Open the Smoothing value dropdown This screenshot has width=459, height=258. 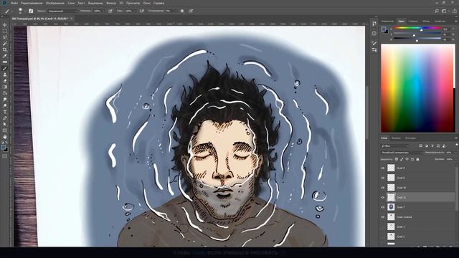click(x=175, y=11)
